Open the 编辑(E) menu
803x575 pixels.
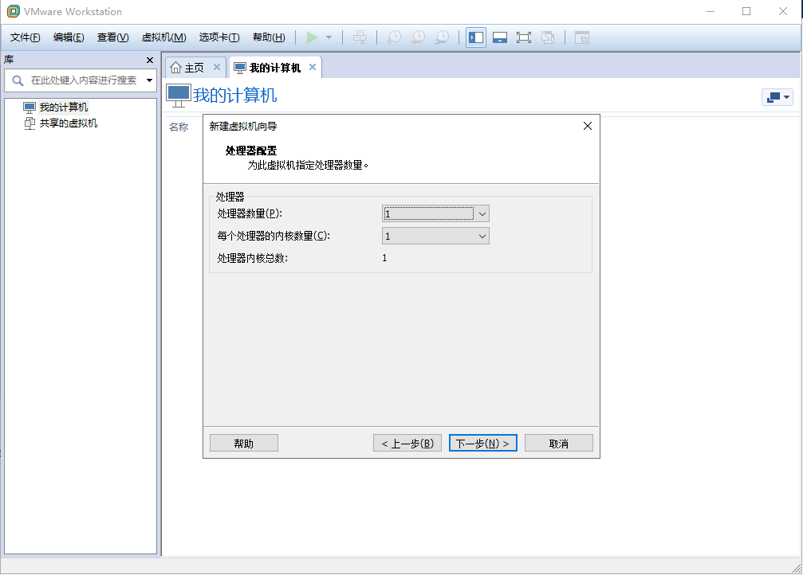coord(69,37)
